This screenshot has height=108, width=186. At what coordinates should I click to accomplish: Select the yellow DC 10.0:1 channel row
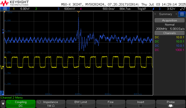coord(169,37)
